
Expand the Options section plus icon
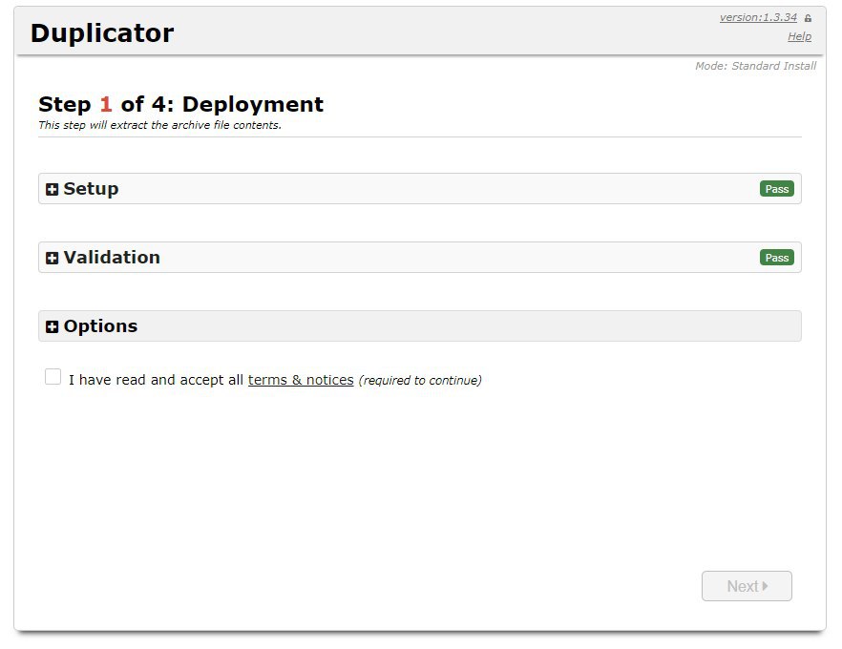pos(53,326)
